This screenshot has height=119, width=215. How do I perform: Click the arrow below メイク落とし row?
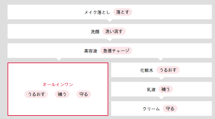(x=110, y=20)
